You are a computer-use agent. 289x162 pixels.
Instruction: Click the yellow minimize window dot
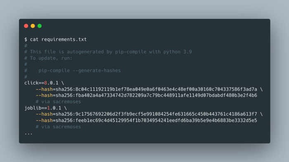(x=33, y=26)
